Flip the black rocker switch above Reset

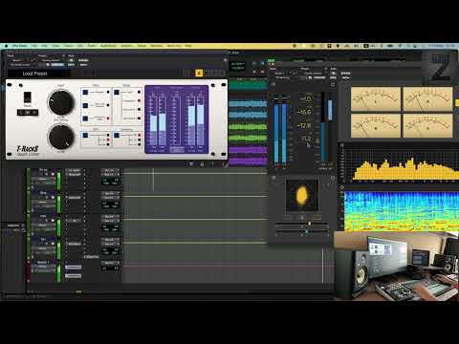pos(28,97)
